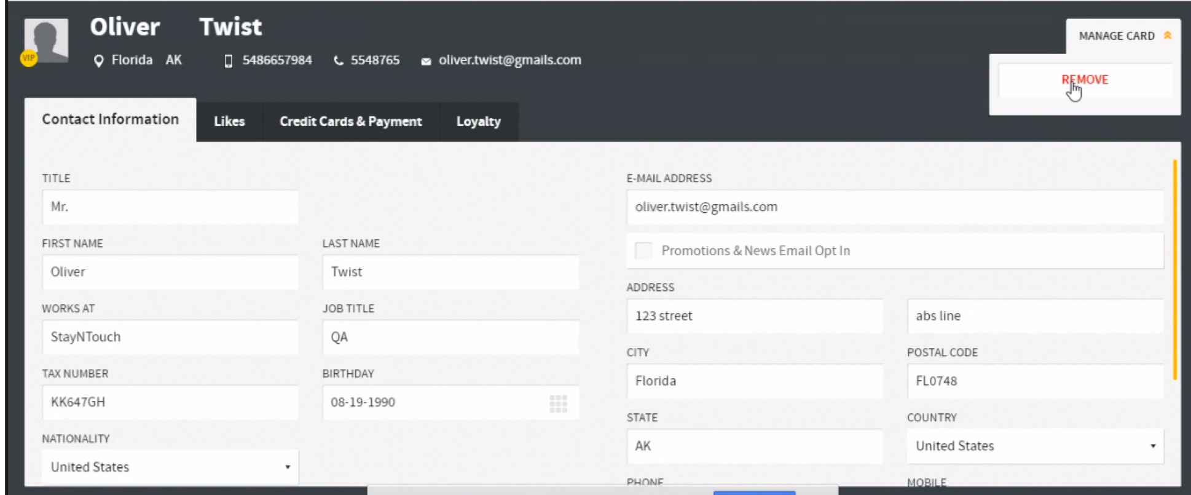Collapse the Manage Card chevron arrow
Image resolution: width=1191 pixels, height=495 pixels.
1168,35
